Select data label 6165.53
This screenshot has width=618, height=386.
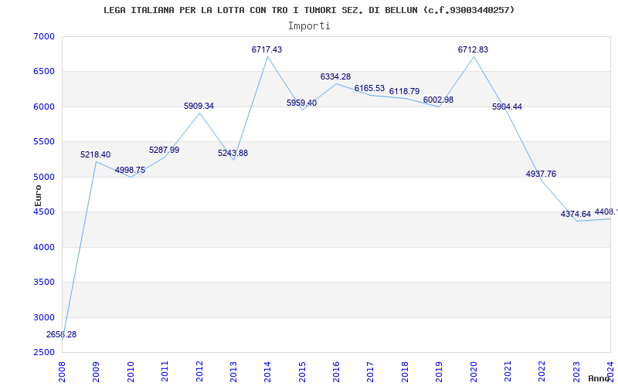369,88
